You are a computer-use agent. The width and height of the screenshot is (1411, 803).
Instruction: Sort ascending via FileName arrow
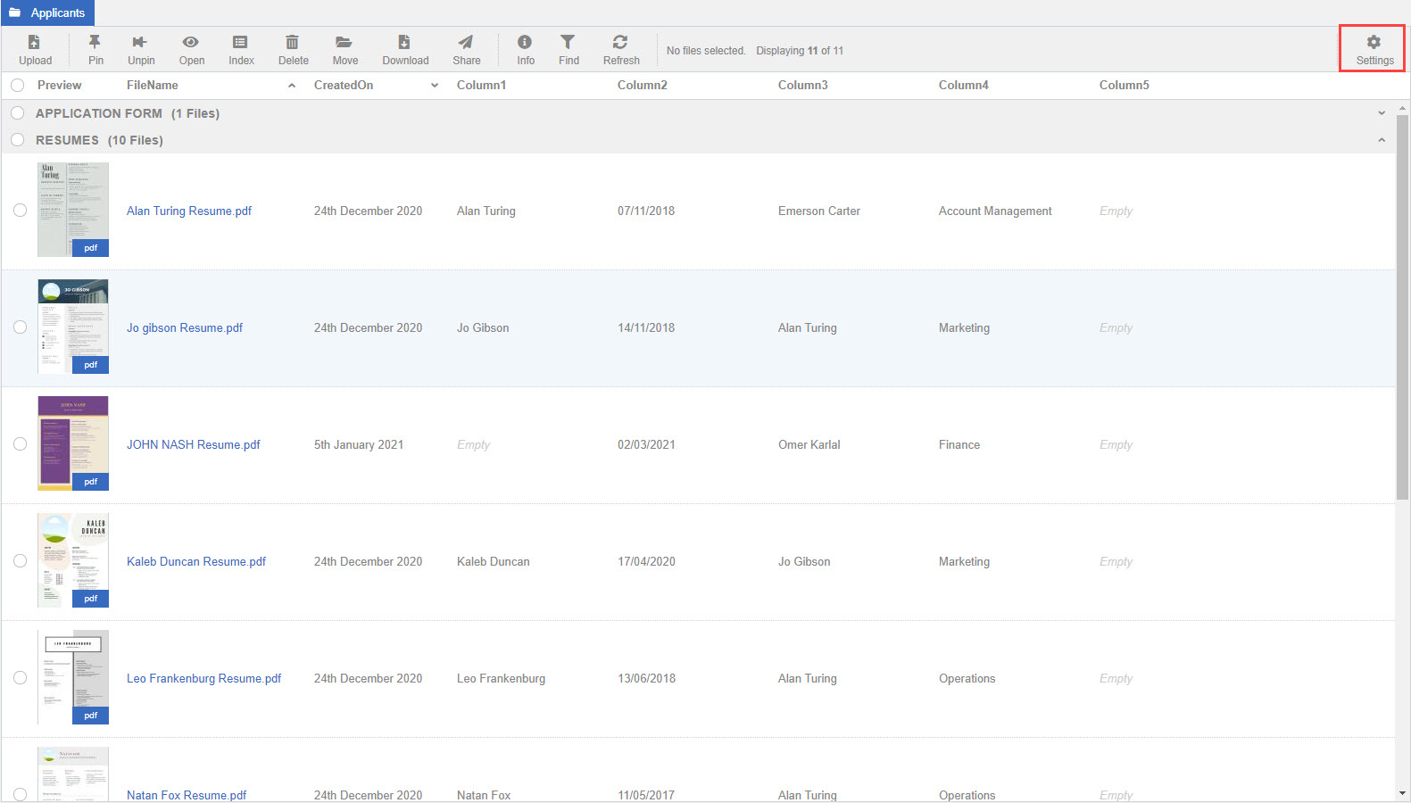tap(292, 86)
